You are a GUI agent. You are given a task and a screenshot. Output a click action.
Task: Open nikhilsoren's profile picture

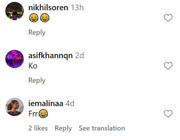coord(15,11)
